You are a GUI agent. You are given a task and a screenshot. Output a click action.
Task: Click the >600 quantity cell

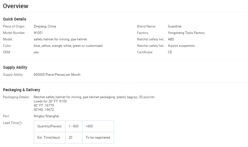89,126
